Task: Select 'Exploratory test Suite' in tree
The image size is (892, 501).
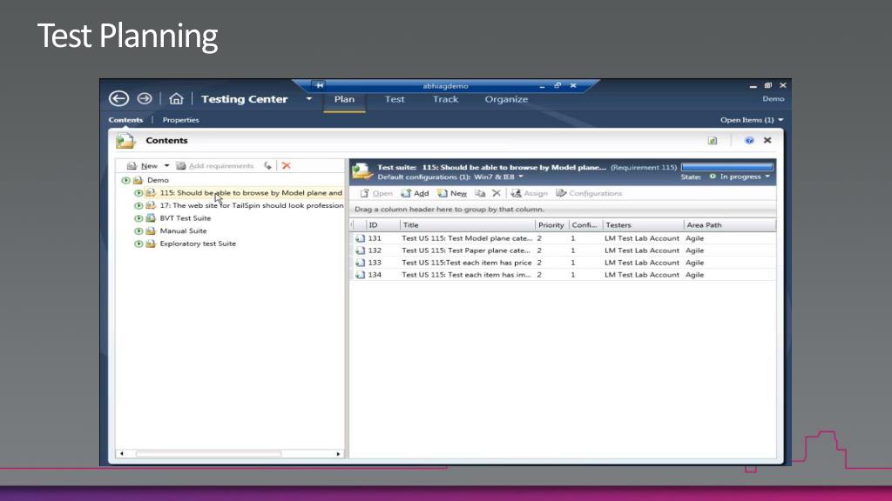Action: pos(198,244)
